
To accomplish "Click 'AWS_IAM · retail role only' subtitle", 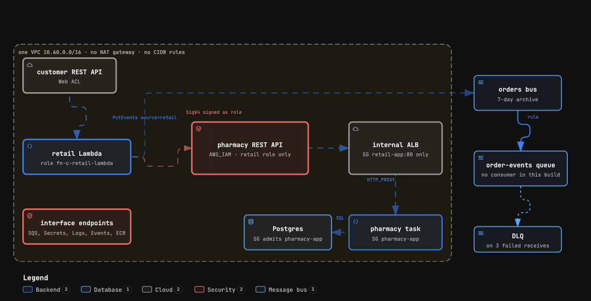I will [x=250, y=154].
